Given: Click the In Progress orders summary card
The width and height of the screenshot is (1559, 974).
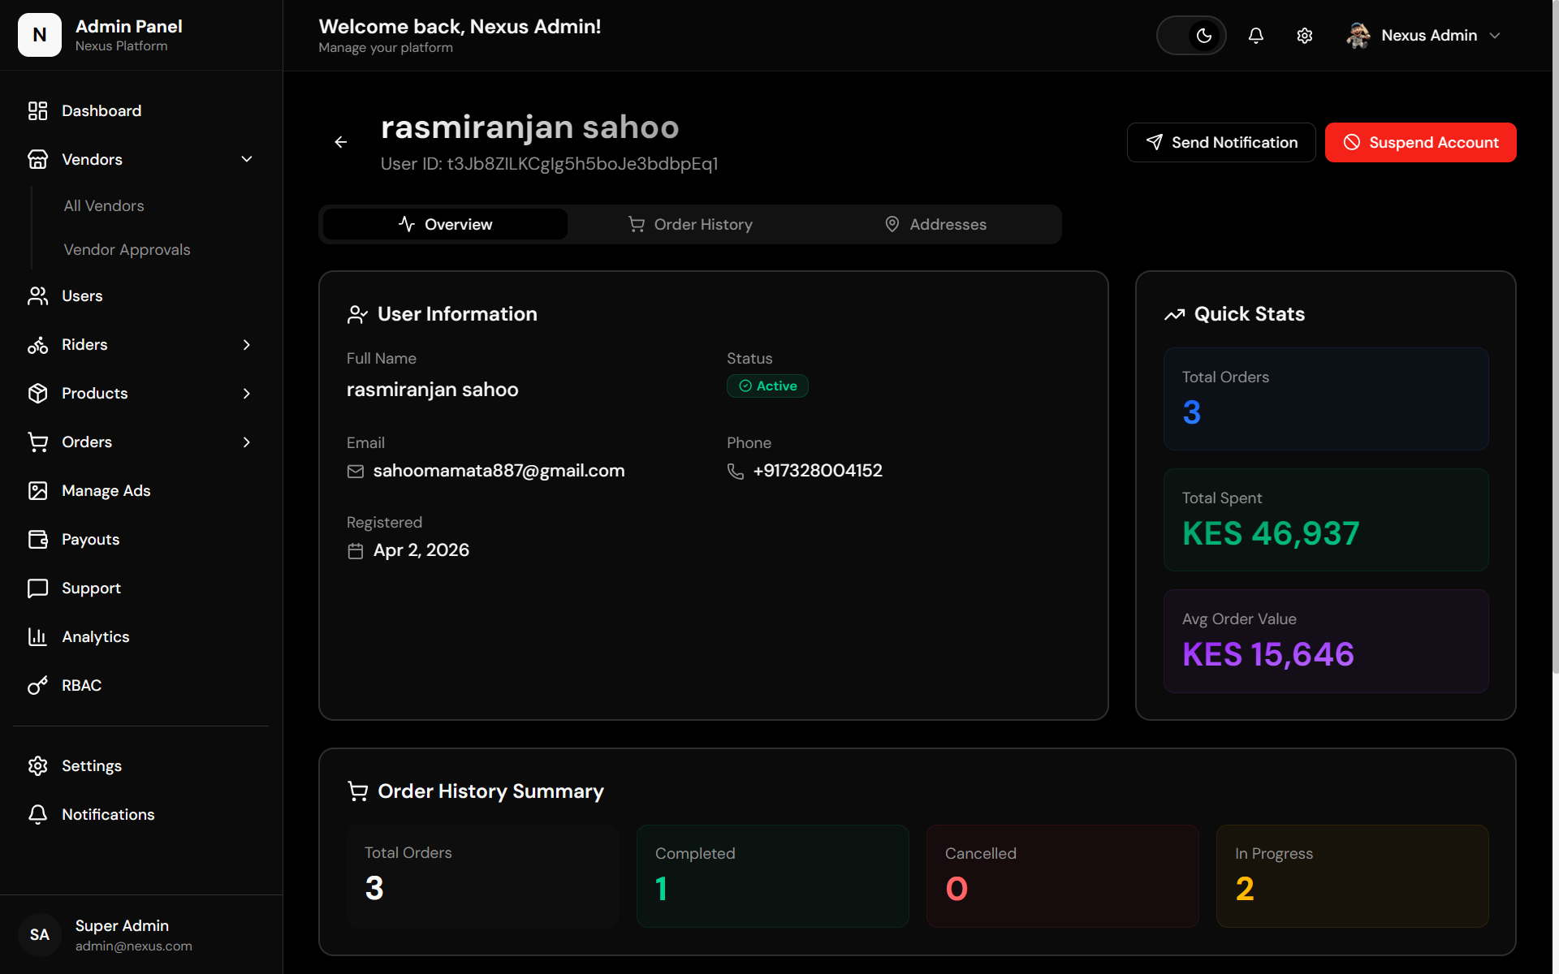Looking at the screenshot, I should 1352,877.
